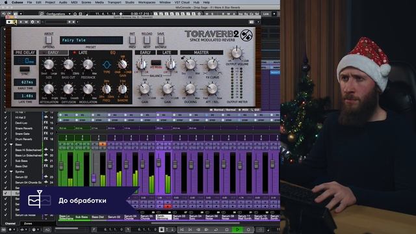Toggle visibility checkmark for Devil-Loc
Image resolution: width=416 pixels, height=234 pixels.
point(6,123)
